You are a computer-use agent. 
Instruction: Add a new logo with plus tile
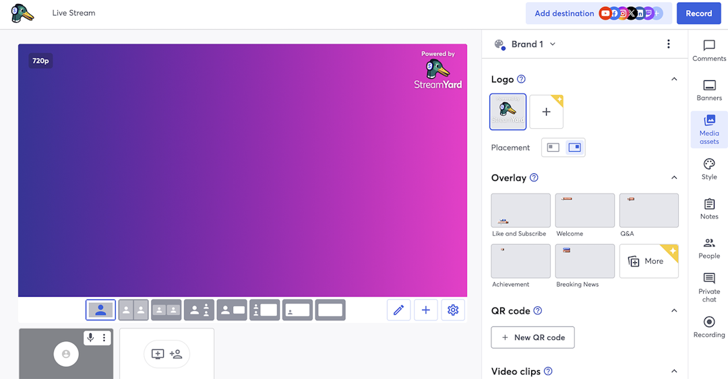[547, 112]
